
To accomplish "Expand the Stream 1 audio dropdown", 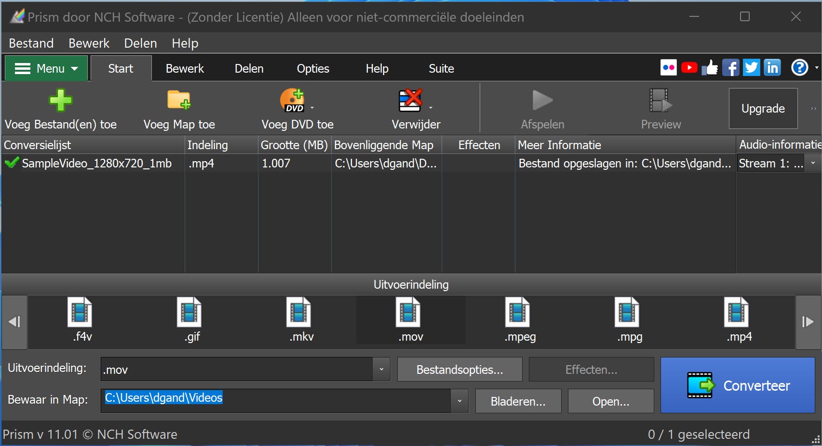I will point(813,163).
